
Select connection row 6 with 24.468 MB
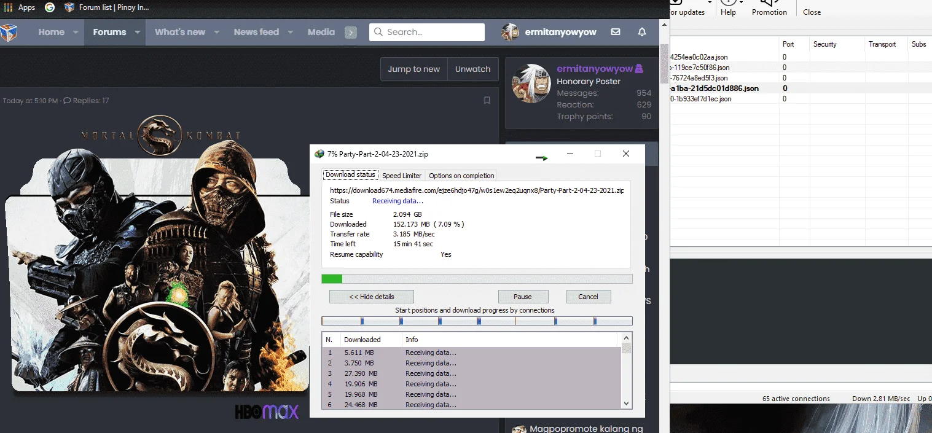pos(472,404)
